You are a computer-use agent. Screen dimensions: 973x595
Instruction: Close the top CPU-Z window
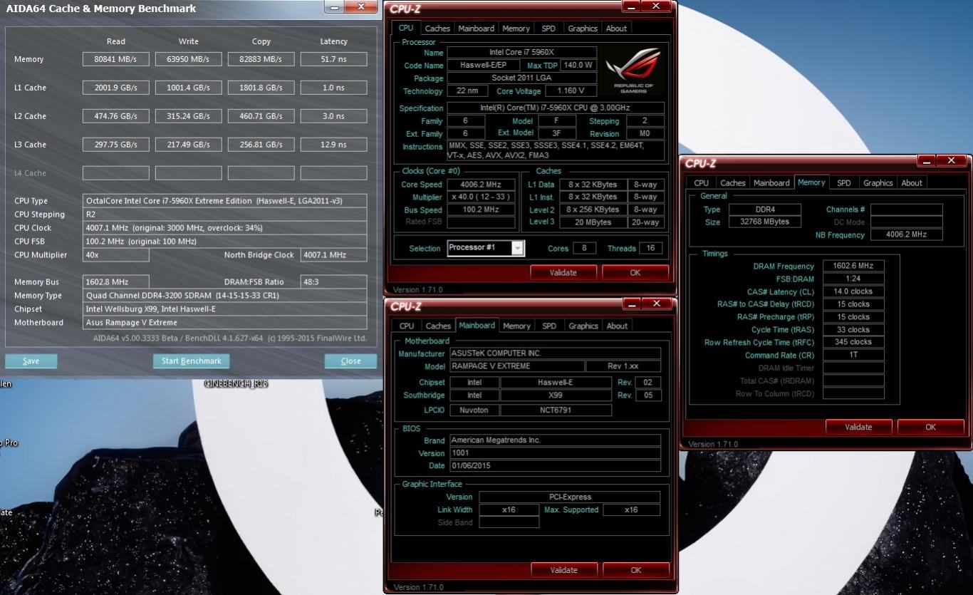point(656,6)
